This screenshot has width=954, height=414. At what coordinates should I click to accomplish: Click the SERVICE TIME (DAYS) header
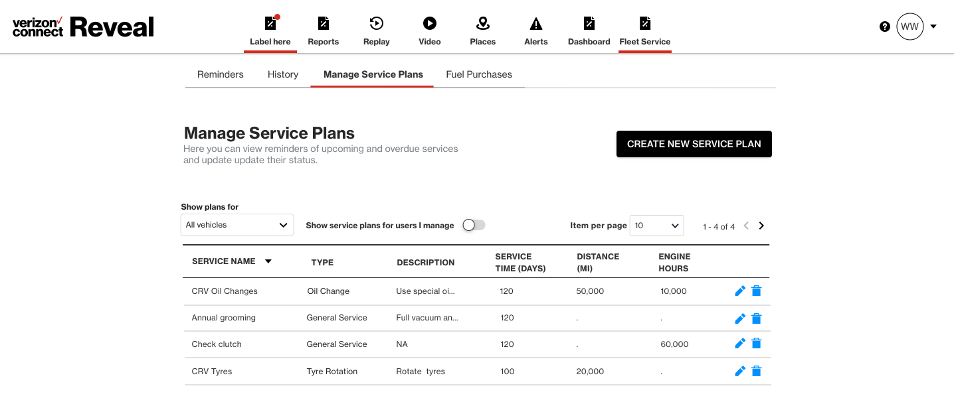[x=520, y=262]
